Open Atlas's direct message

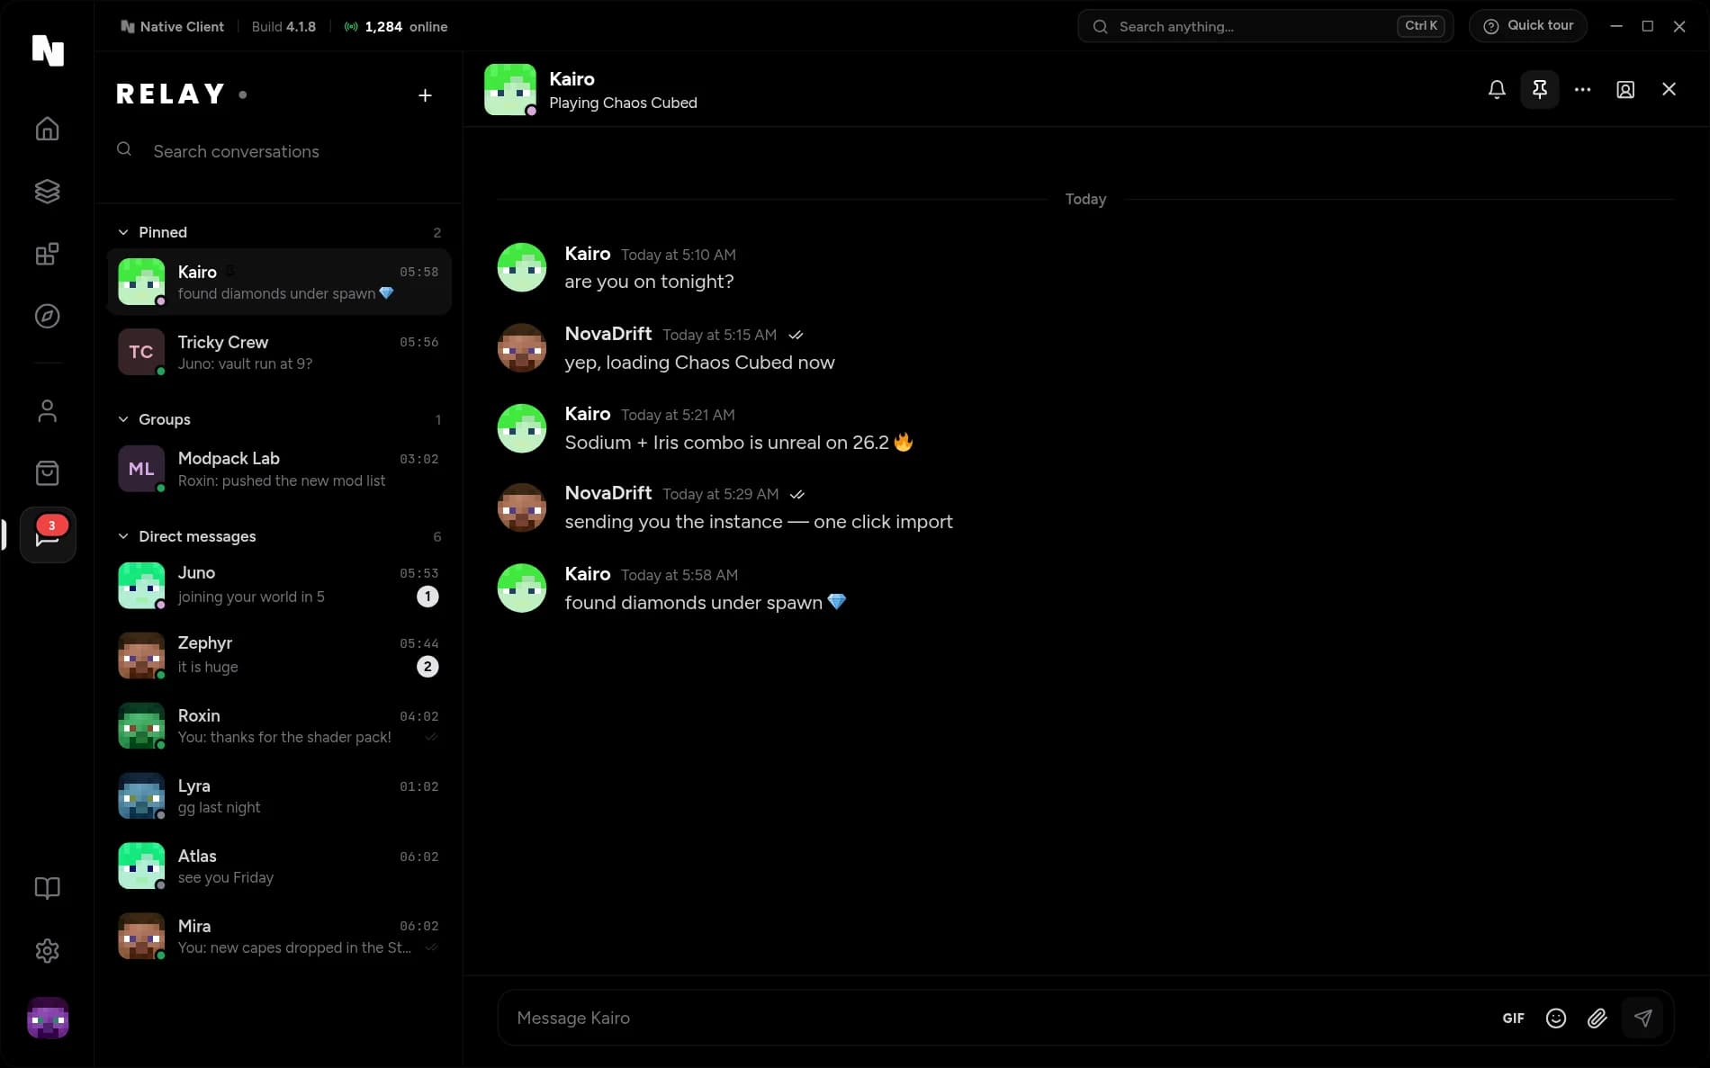click(279, 866)
